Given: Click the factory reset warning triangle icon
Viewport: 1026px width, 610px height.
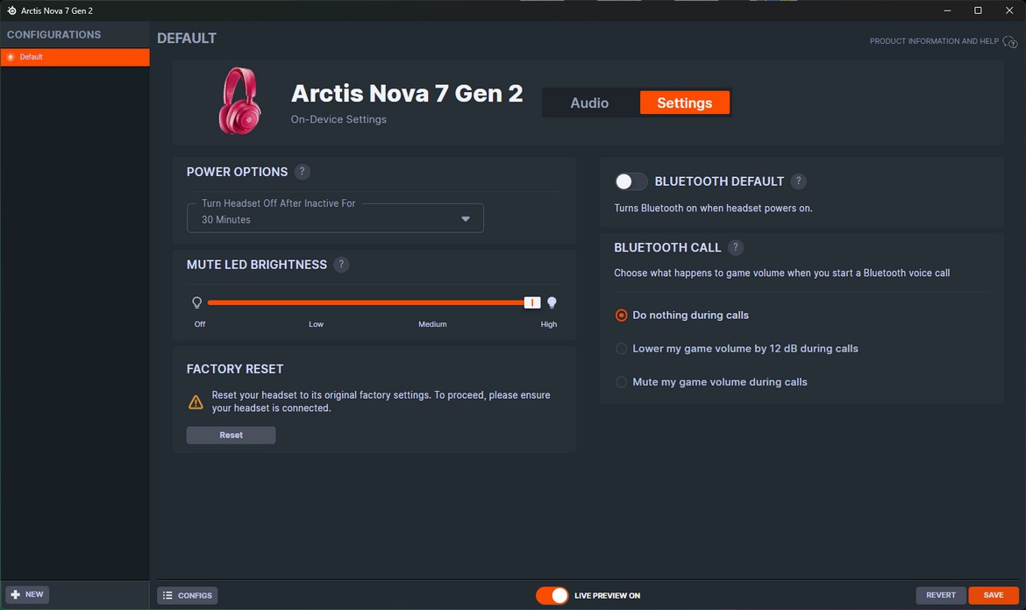Looking at the screenshot, I should click(196, 402).
